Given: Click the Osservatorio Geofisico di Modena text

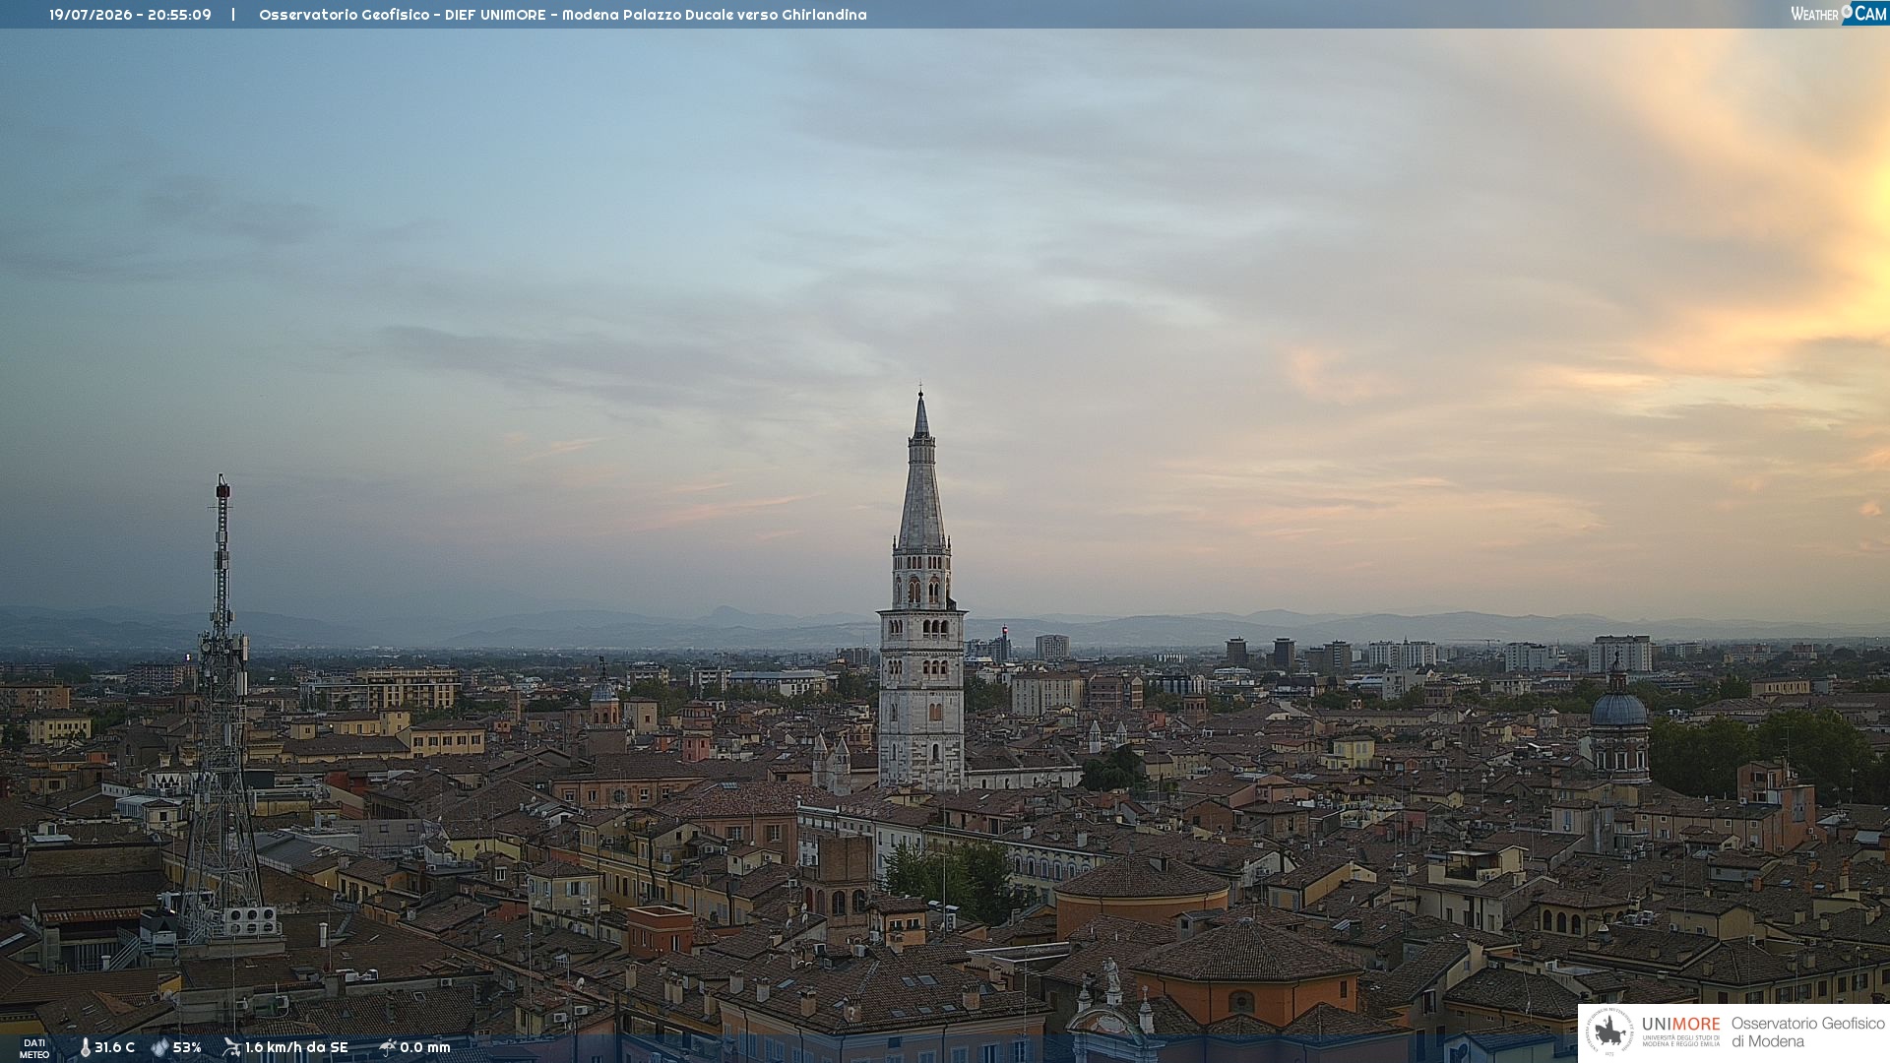Looking at the screenshot, I should pyautogui.click(x=1808, y=1032).
